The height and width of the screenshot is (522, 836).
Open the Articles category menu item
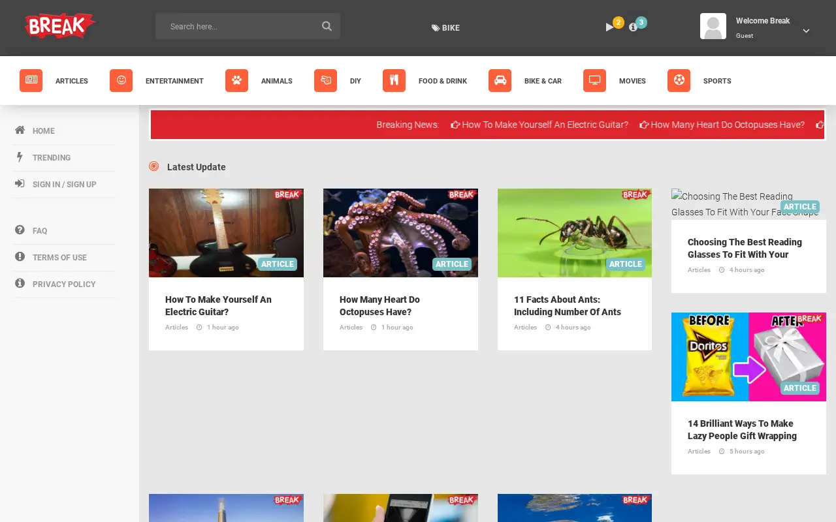[72, 81]
